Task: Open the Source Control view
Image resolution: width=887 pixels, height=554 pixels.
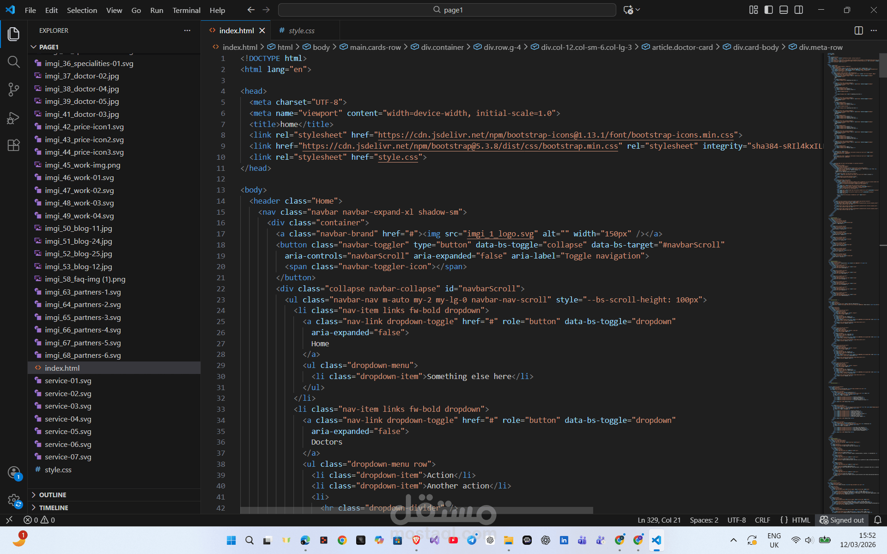Action: click(x=13, y=89)
